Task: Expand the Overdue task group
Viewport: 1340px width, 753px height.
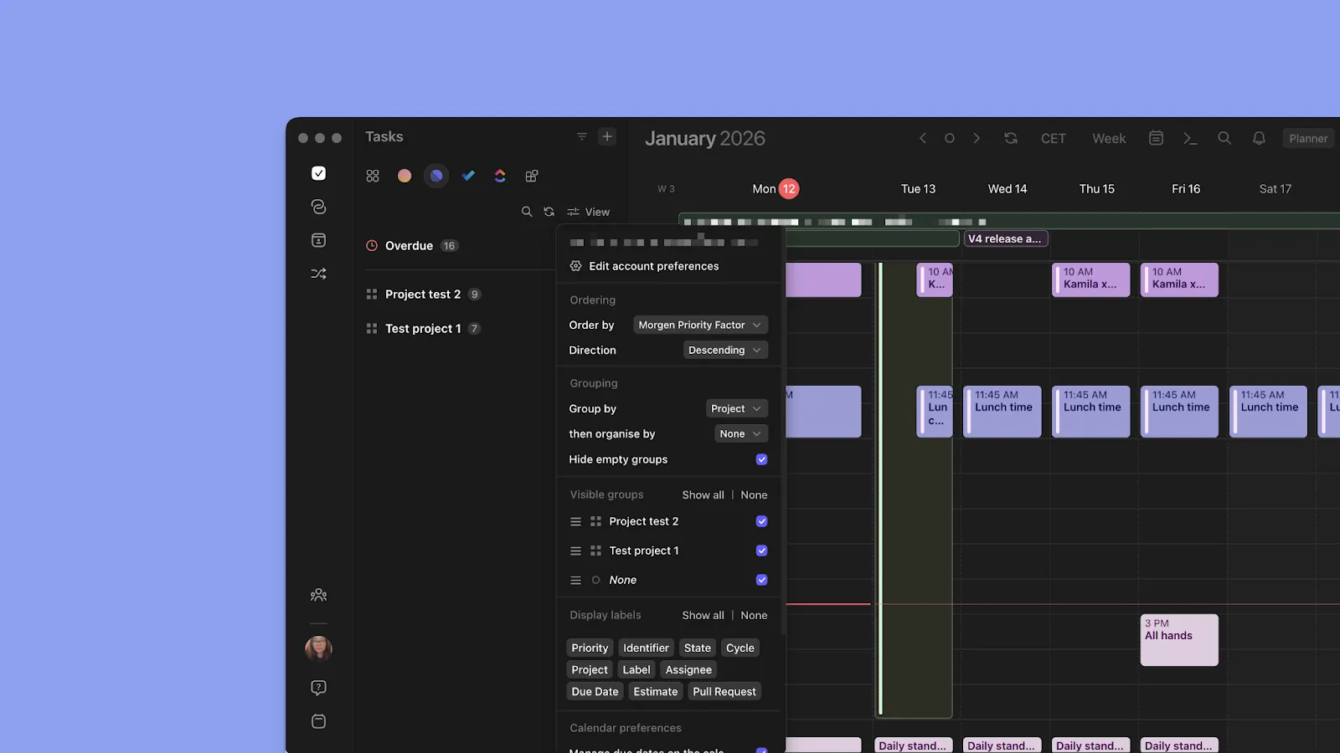Action: [x=410, y=246]
